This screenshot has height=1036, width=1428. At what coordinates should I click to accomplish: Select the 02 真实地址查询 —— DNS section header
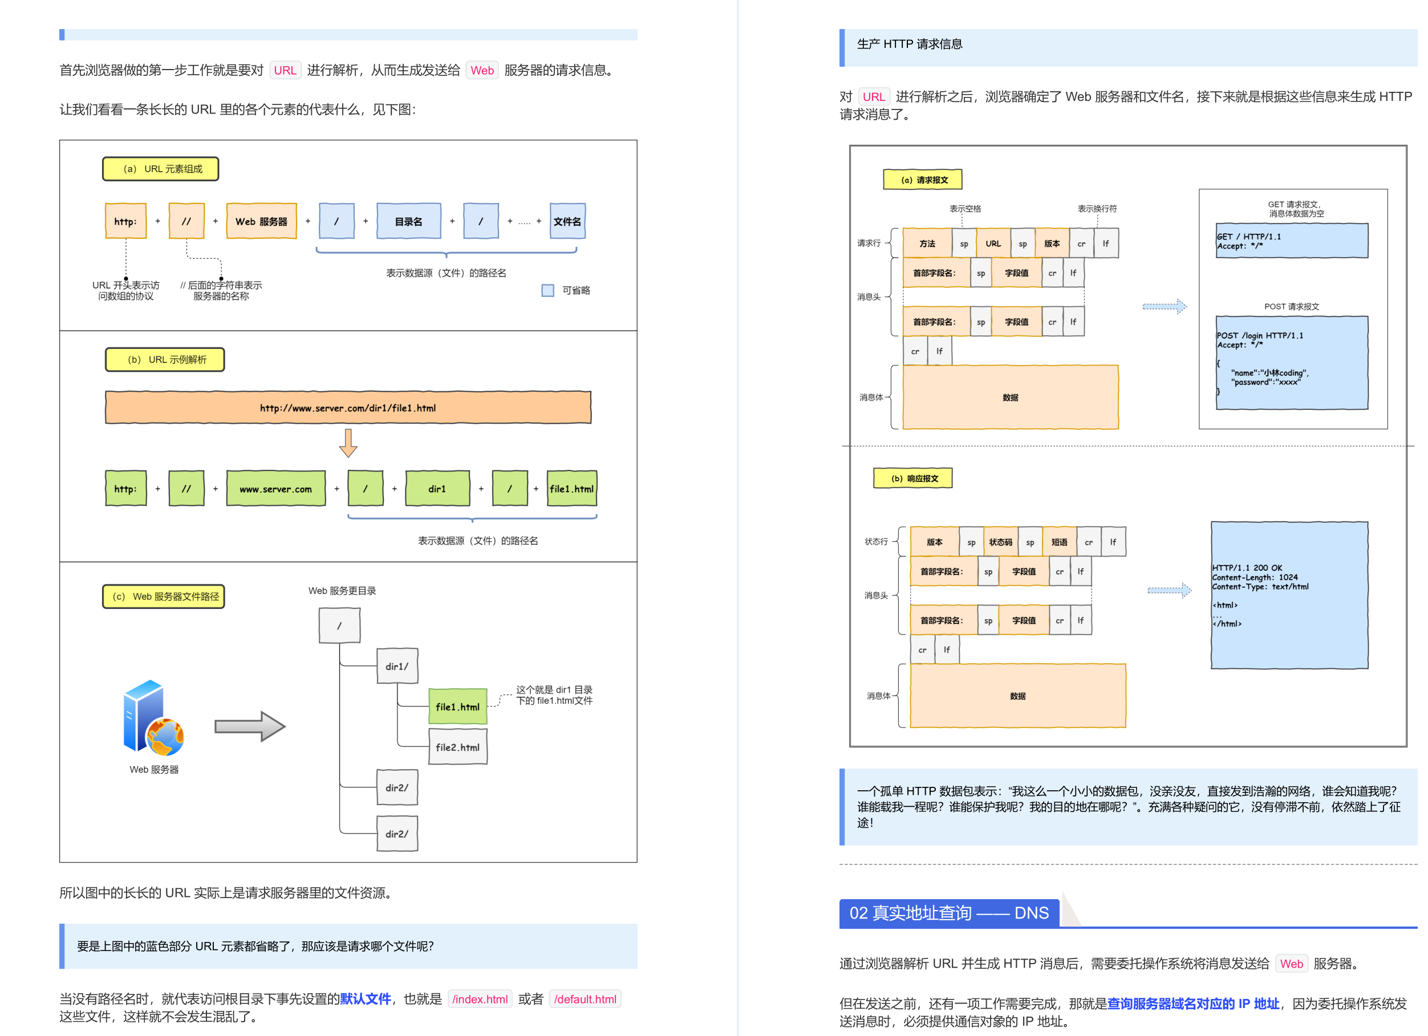tap(950, 913)
